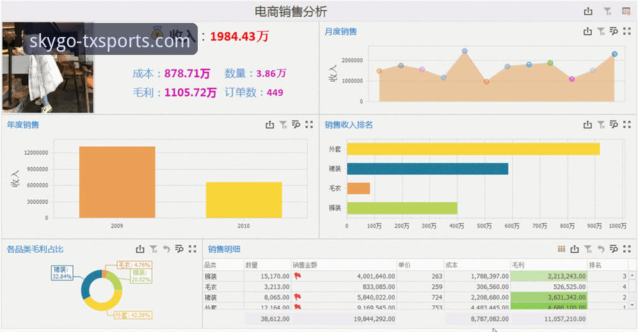This screenshot has width=638, height=332.
Task: Sort table by the 排名 column header
Action: (607, 265)
